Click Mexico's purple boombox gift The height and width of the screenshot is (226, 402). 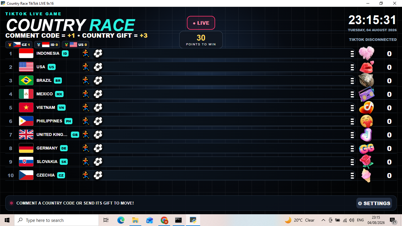[x=366, y=94]
